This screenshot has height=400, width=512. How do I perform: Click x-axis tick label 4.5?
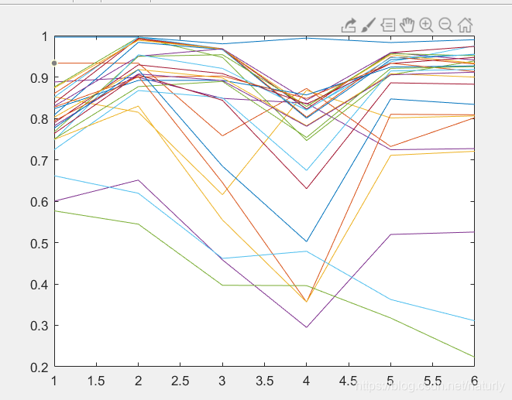[349, 381]
